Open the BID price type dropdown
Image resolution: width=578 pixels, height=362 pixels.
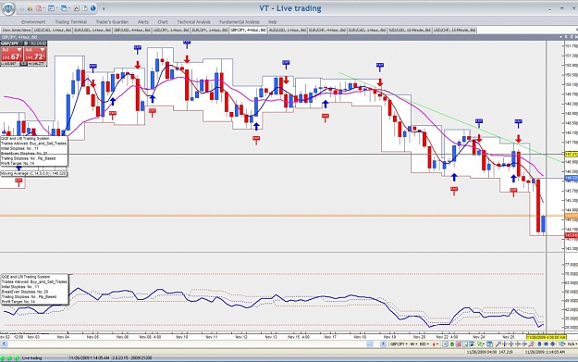(x=424, y=343)
